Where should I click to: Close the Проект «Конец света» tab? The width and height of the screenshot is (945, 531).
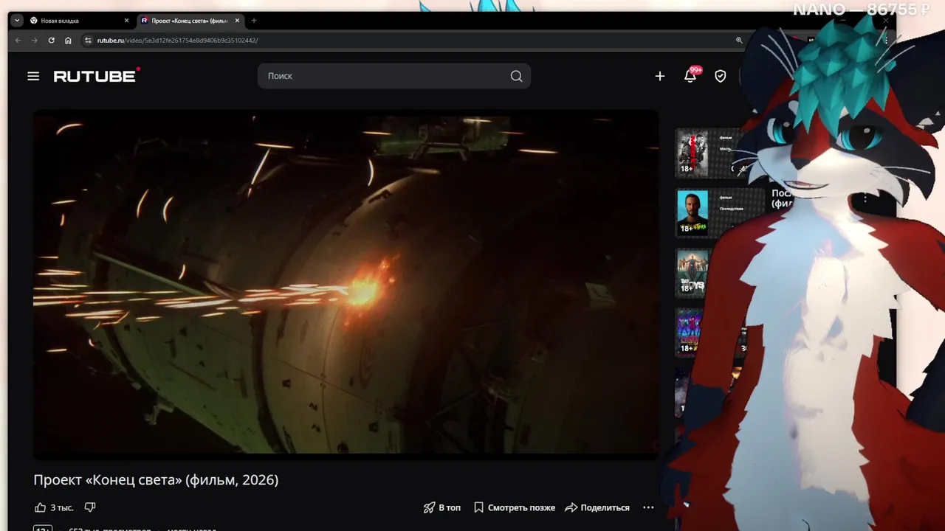coord(238,21)
